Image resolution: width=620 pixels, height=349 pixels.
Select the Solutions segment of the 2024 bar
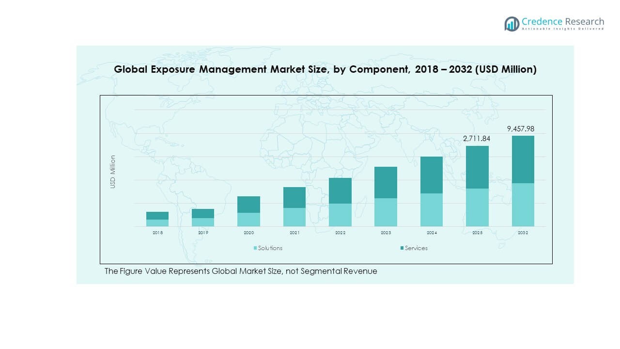click(432, 209)
